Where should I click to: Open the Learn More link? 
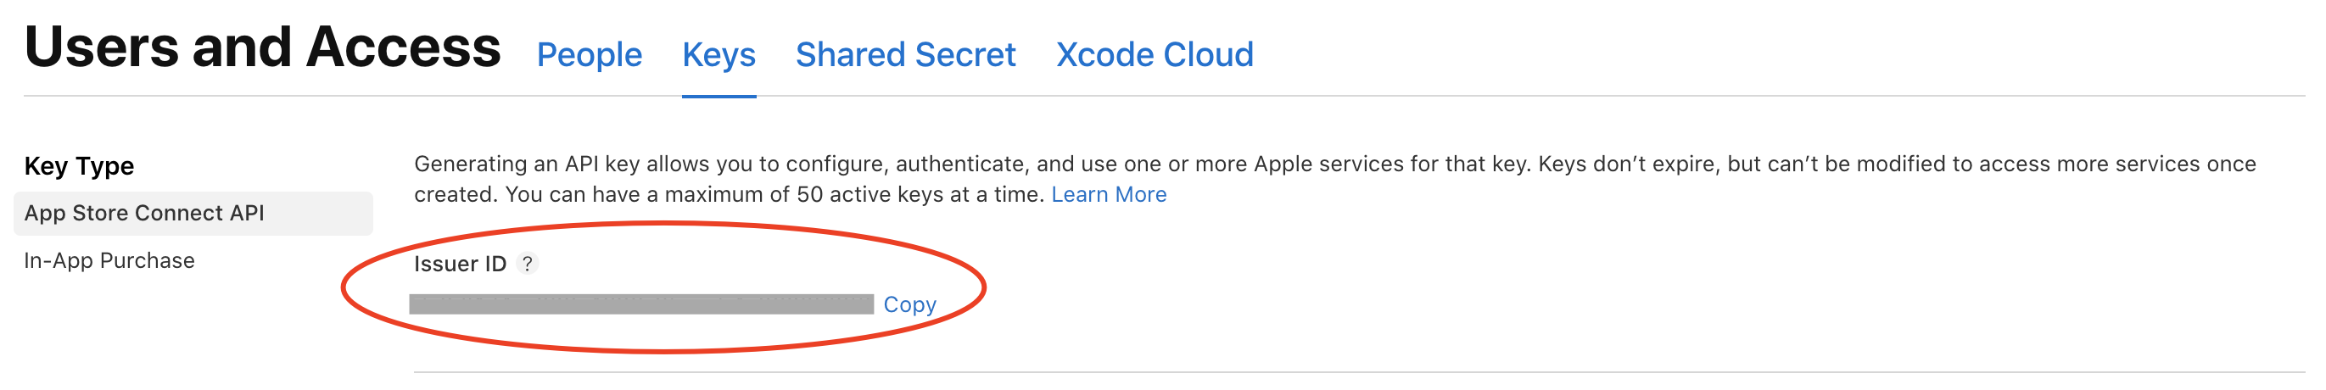pos(1109,195)
